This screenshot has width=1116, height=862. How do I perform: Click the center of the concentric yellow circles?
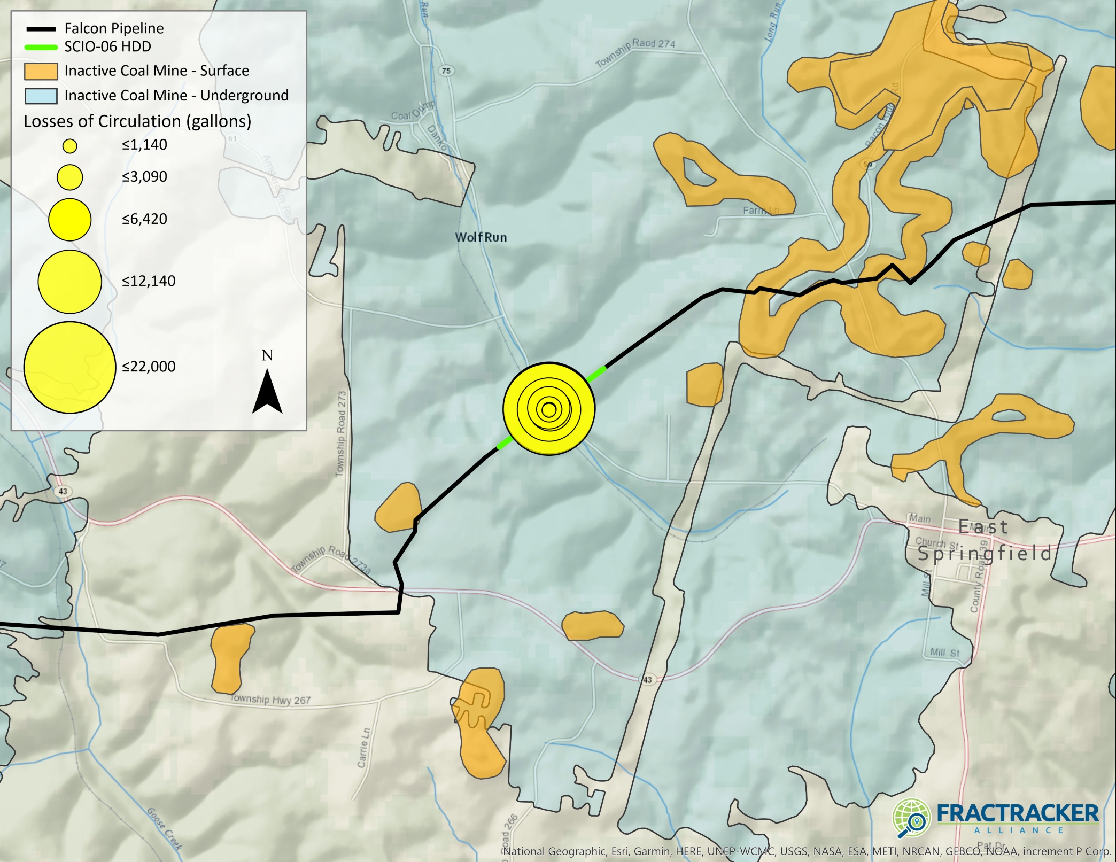point(549,409)
